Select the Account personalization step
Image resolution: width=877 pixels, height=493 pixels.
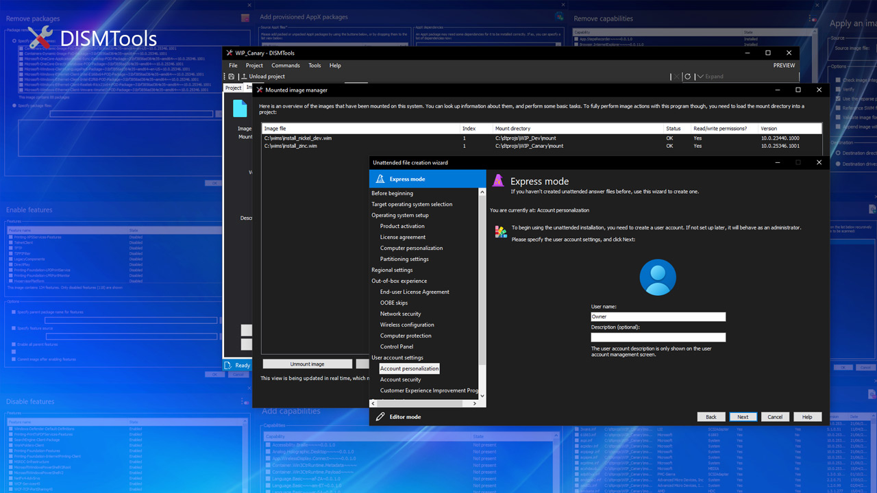409,368
